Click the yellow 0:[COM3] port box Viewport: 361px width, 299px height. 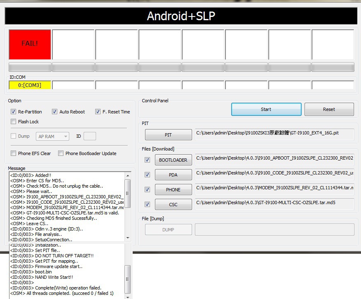pos(30,85)
